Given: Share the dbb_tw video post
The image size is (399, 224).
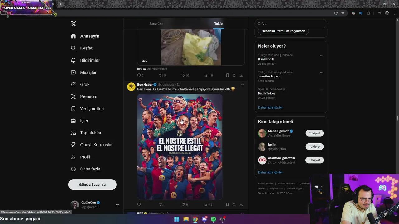Looking at the screenshot, I should [234, 75].
